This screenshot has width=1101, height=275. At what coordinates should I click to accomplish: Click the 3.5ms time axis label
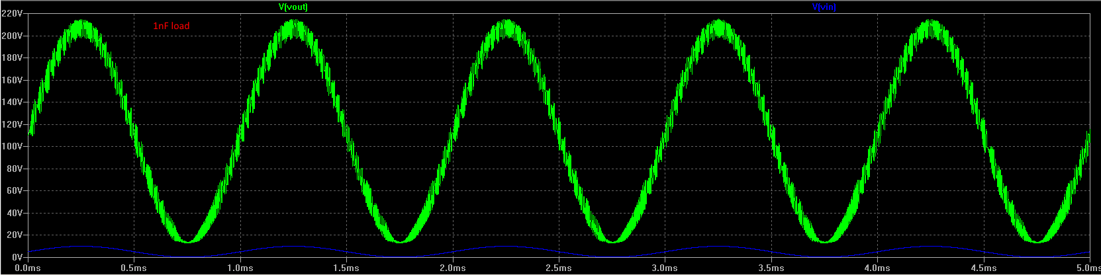771,268
